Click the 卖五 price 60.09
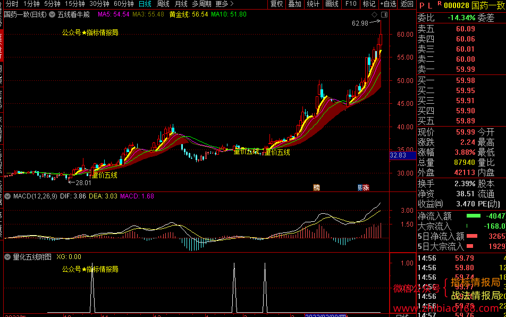 pyautogui.click(x=466, y=29)
